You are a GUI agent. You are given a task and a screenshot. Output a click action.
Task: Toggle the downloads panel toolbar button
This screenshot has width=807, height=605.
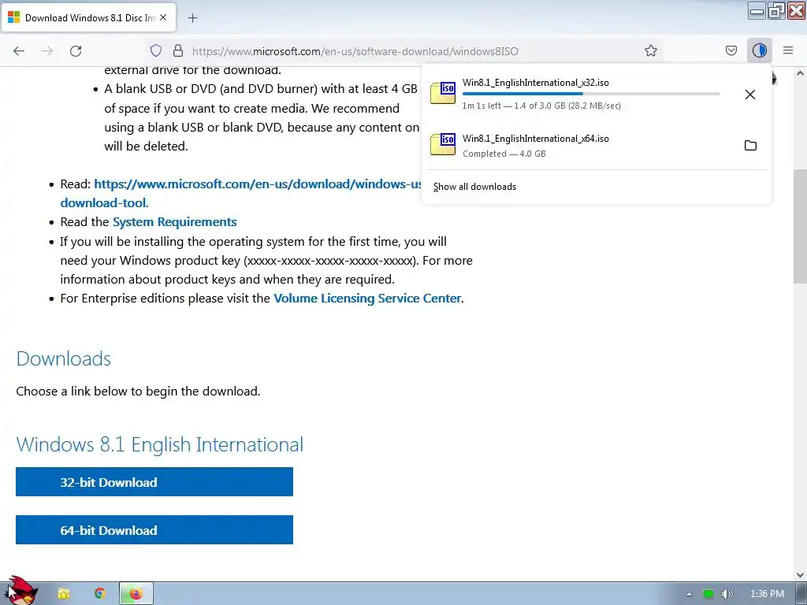(759, 50)
